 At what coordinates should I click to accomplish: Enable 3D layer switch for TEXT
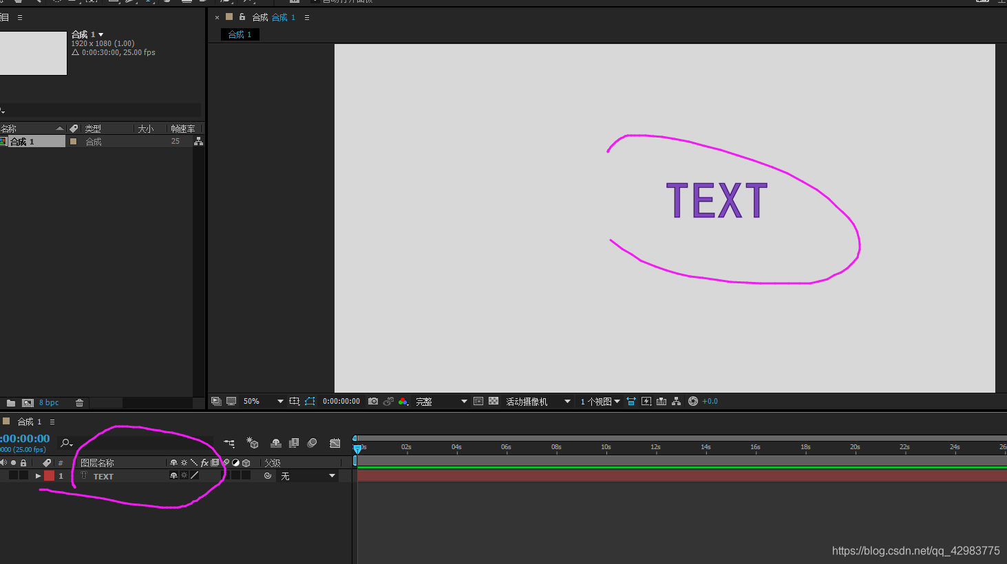pos(246,476)
